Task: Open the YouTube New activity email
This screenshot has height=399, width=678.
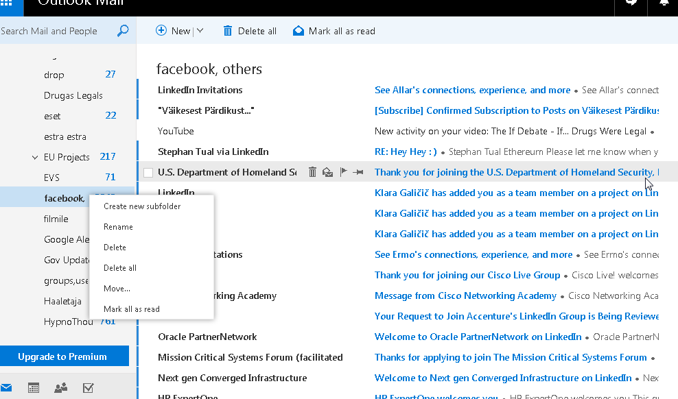Action: point(511,131)
